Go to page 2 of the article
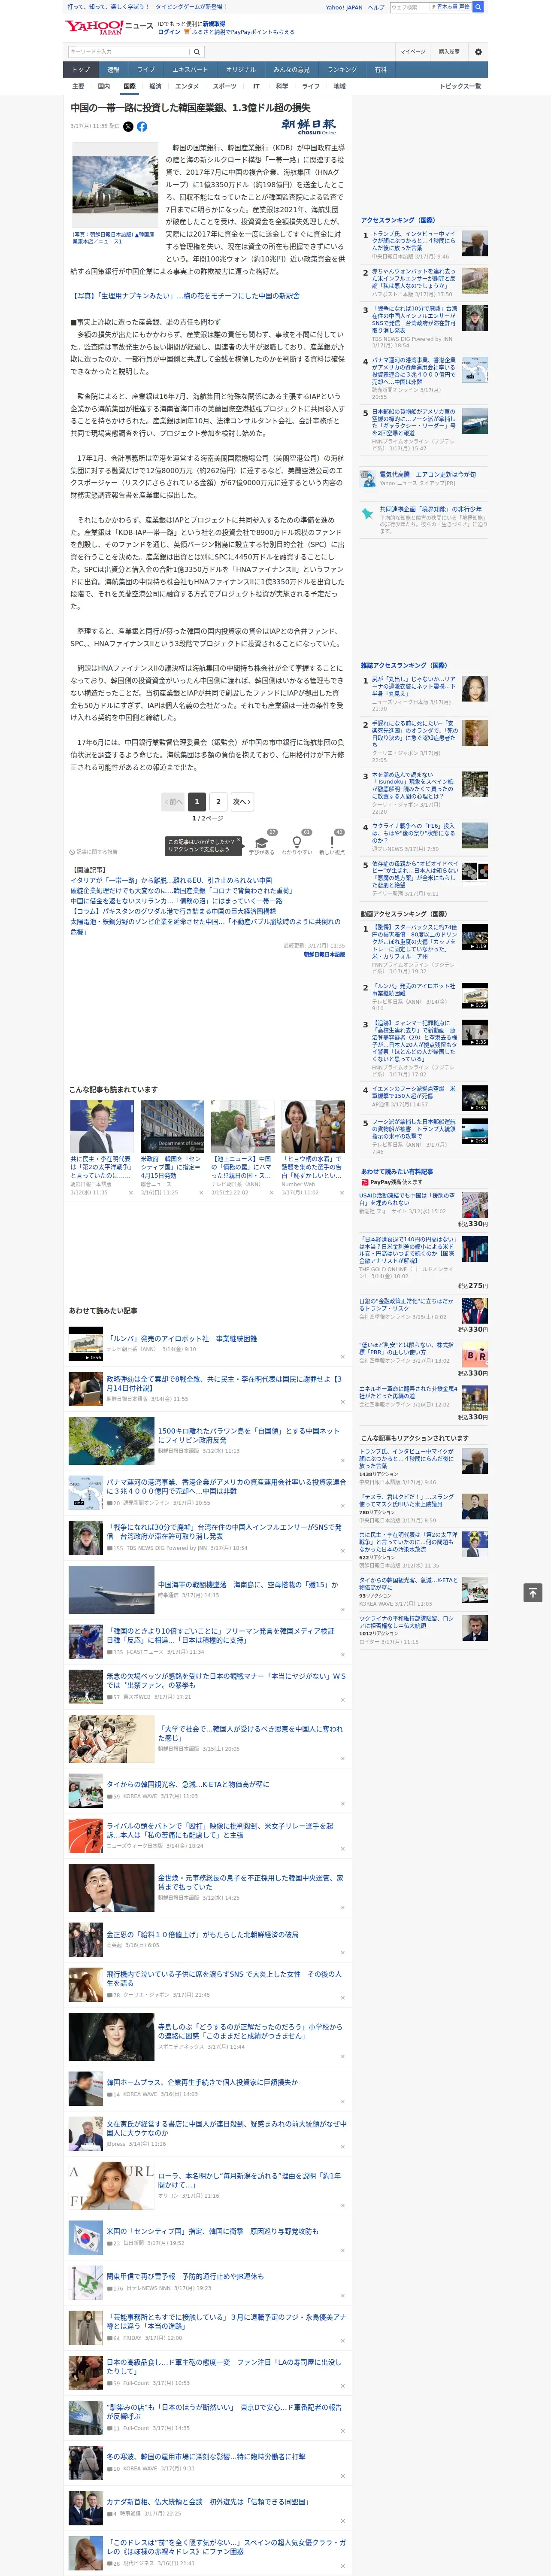551x2576 pixels. 218,801
